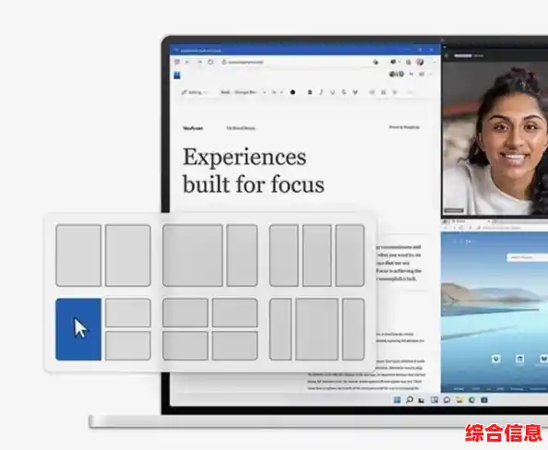Click the blue Word app icon
This screenshot has width=548, height=450.
tap(177, 75)
